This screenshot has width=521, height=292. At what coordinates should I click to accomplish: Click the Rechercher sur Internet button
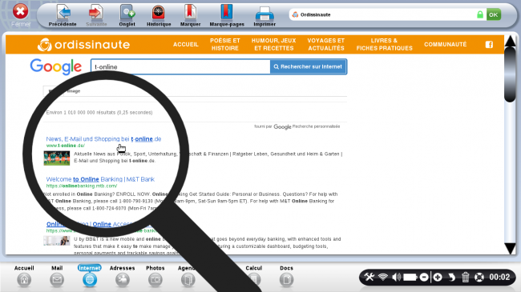click(x=308, y=66)
